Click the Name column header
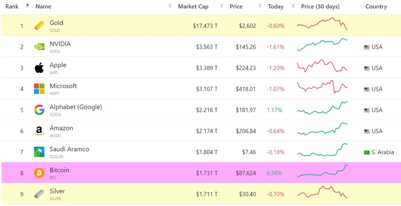Screen dimensions: 401x206 (43, 7)
